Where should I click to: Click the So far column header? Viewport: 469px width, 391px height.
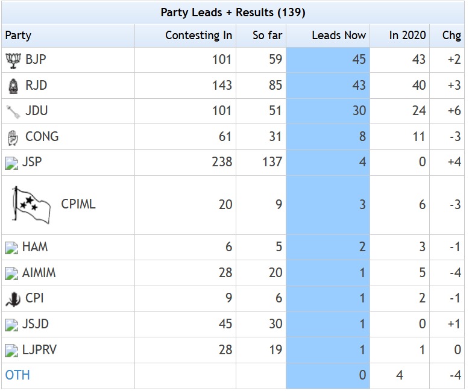[x=267, y=36]
